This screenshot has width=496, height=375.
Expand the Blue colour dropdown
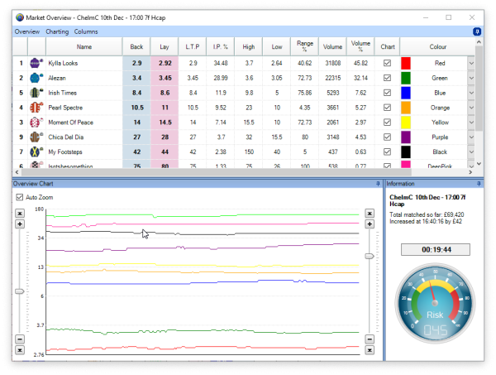[x=471, y=93]
